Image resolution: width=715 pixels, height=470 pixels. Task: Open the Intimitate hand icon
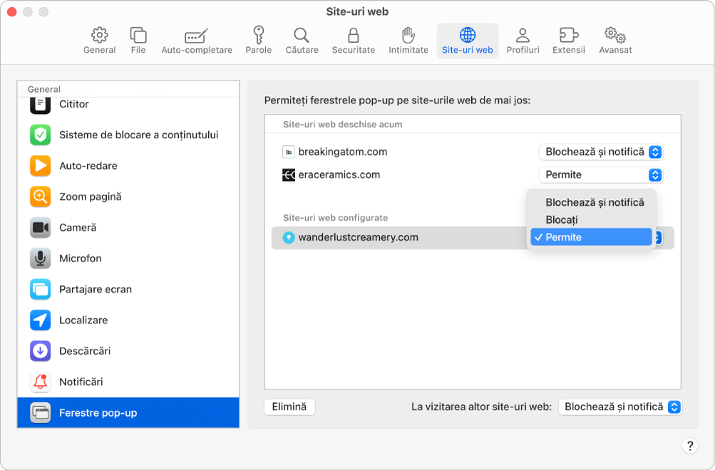point(408,35)
